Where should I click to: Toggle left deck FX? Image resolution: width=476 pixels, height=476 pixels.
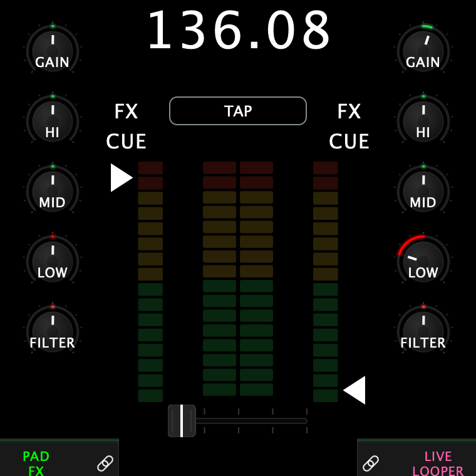coord(126,111)
